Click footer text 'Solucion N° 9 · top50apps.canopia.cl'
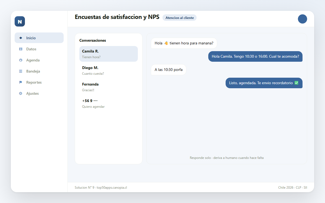The height and width of the screenshot is (203, 325). pyautogui.click(x=101, y=187)
